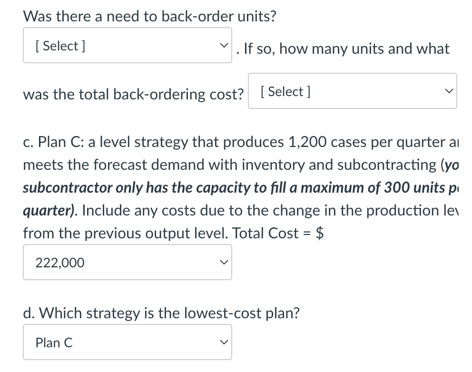Click the chevron beside Plan C

point(224,342)
